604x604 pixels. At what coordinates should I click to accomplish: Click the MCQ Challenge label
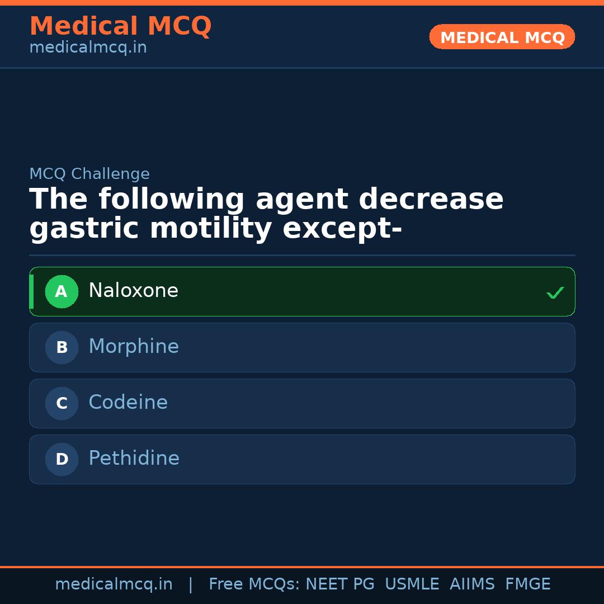coord(89,174)
